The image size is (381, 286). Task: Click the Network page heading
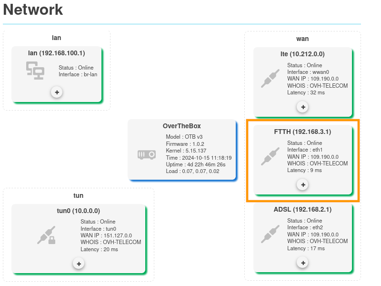coord(33,10)
